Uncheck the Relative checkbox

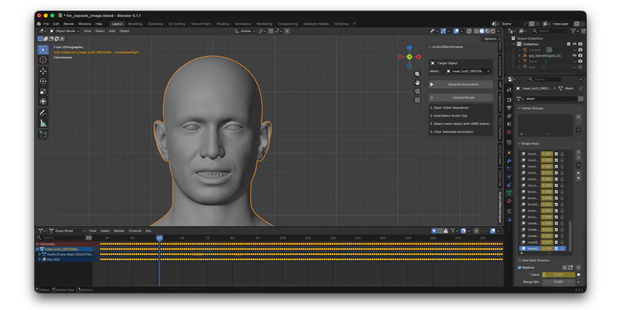pos(520,268)
